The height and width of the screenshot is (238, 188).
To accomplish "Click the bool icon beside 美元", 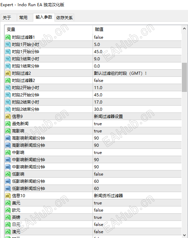I will [x=8, y=203].
